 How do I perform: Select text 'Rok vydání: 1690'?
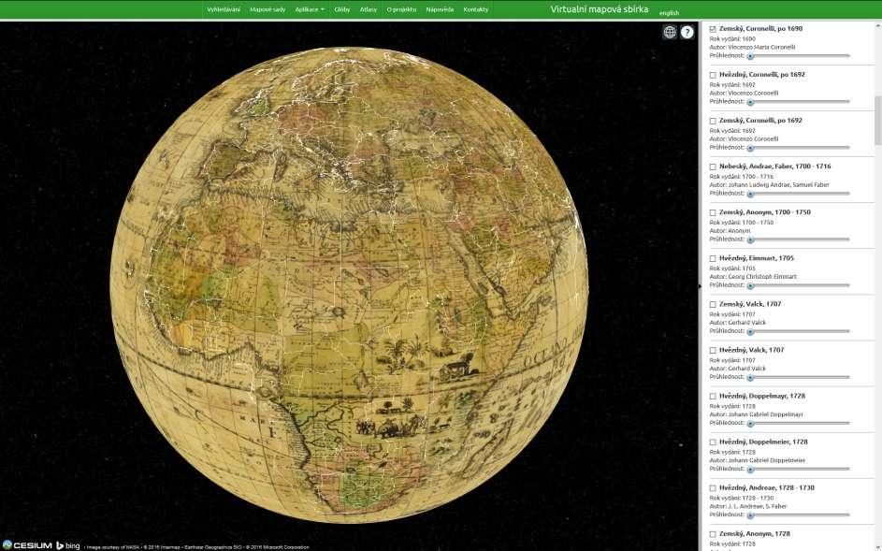[732, 39]
